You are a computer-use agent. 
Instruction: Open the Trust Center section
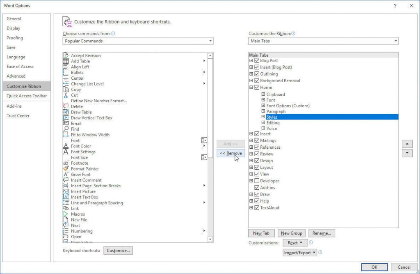(x=19, y=115)
